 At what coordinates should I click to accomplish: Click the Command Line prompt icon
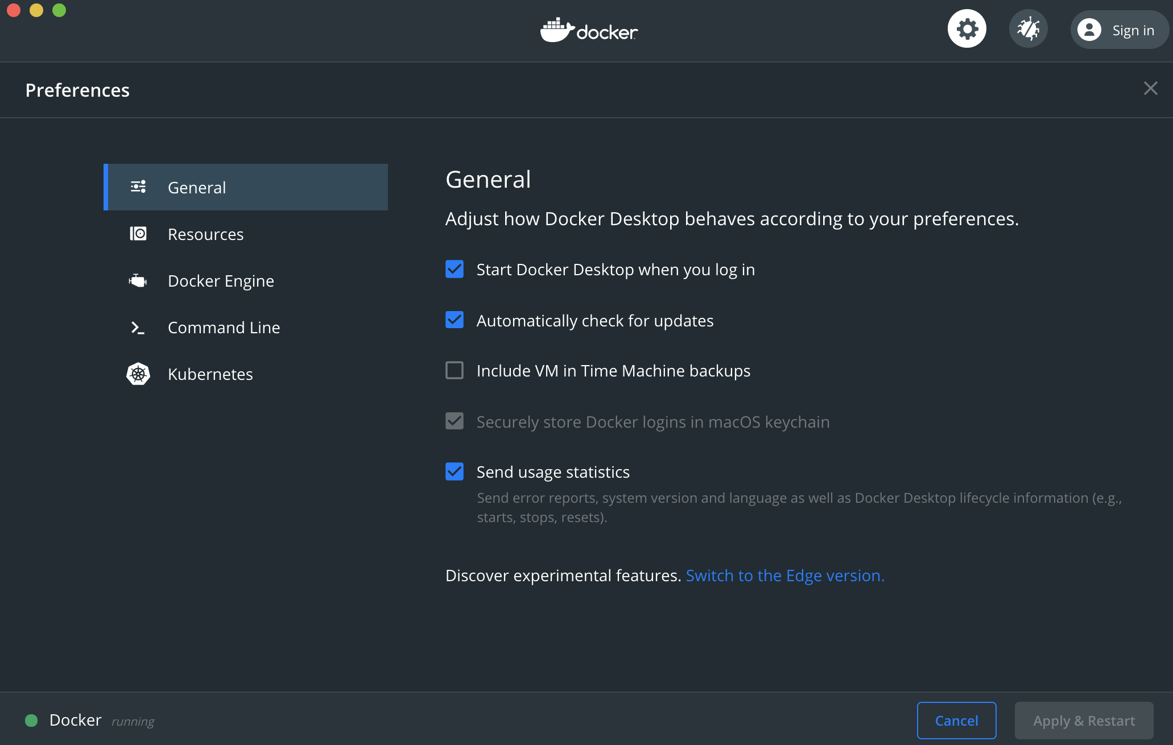(x=138, y=328)
